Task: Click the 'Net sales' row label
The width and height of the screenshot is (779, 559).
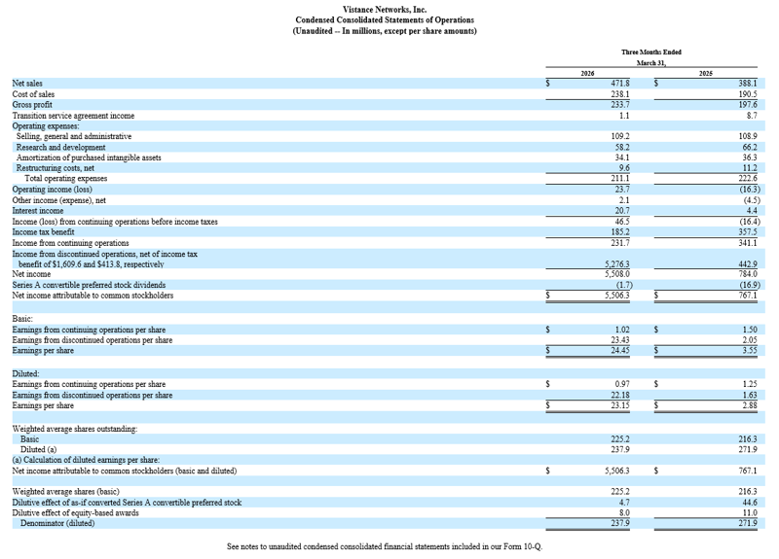Action: click(x=27, y=84)
